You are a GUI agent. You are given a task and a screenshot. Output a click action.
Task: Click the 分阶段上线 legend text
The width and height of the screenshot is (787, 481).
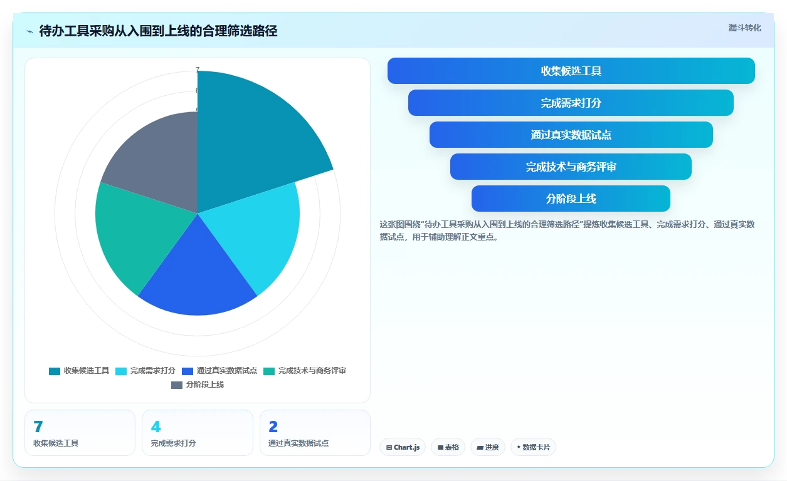point(205,385)
